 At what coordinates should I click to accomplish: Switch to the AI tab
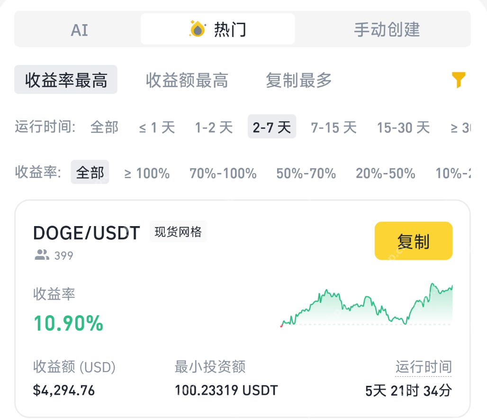79,29
